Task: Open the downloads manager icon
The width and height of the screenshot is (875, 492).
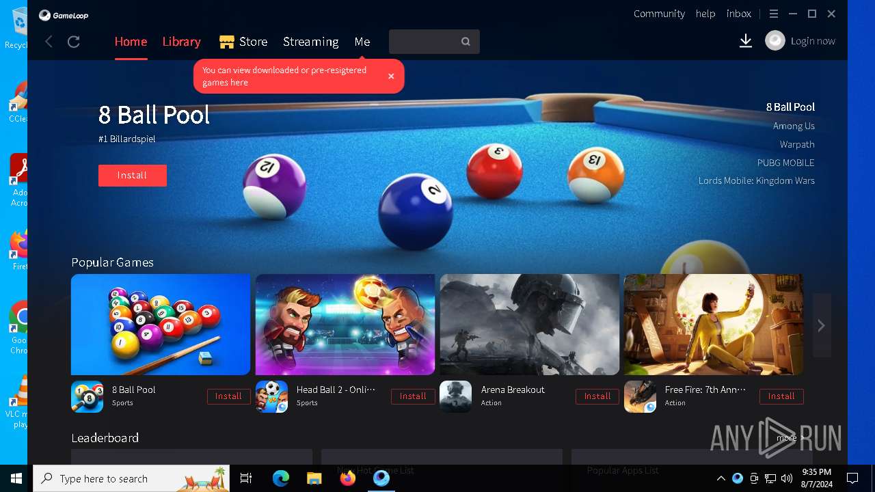Action: pyautogui.click(x=746, y=42)
